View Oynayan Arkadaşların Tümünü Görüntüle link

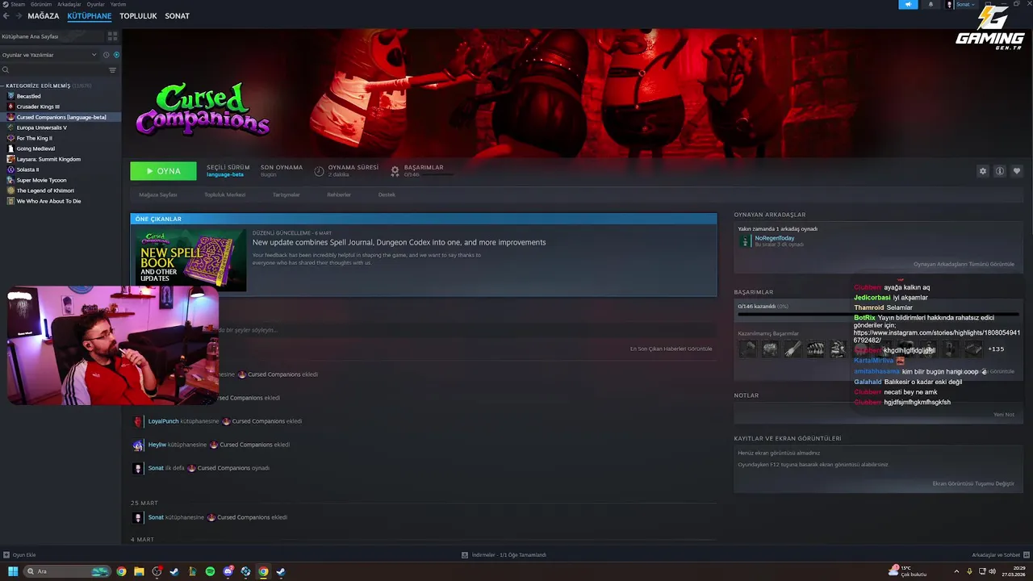(964, 264)
